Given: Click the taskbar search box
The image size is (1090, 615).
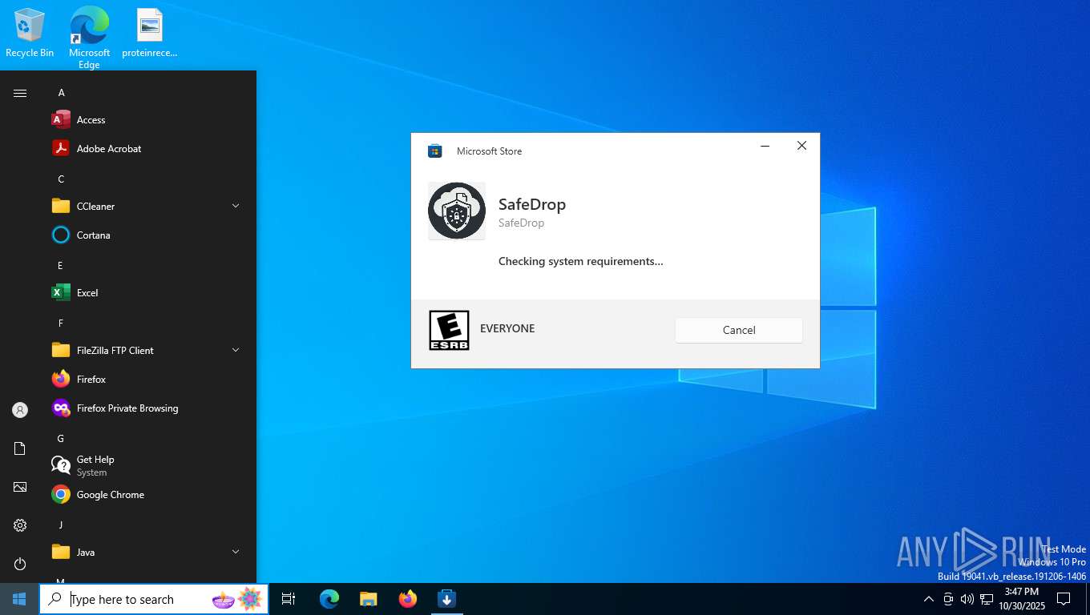Looking at the screenshot, I should click(154, 599).
